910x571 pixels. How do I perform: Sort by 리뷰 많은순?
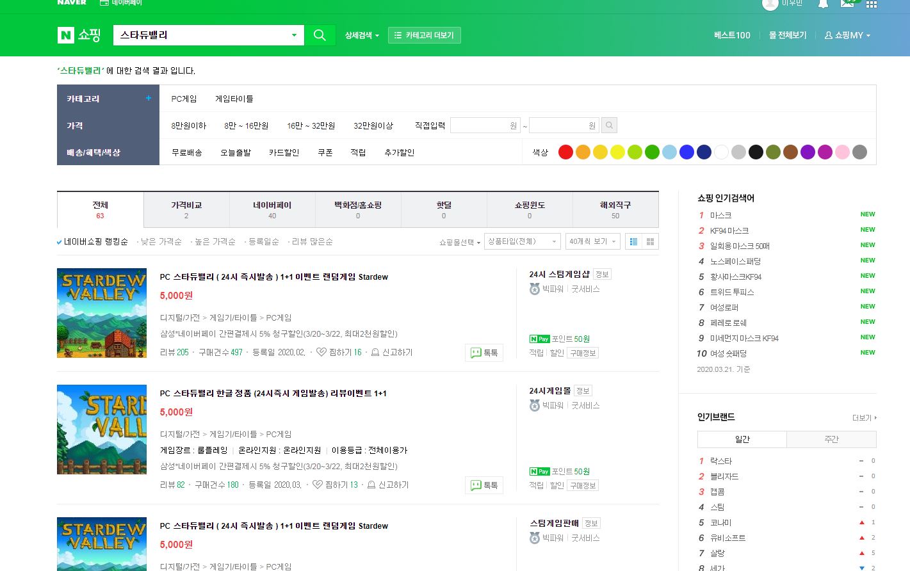(312, 241)
